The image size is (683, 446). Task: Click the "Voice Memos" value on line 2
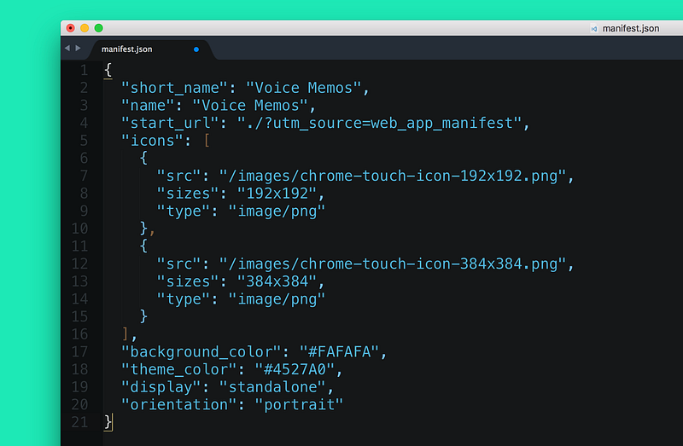[304, 88]
